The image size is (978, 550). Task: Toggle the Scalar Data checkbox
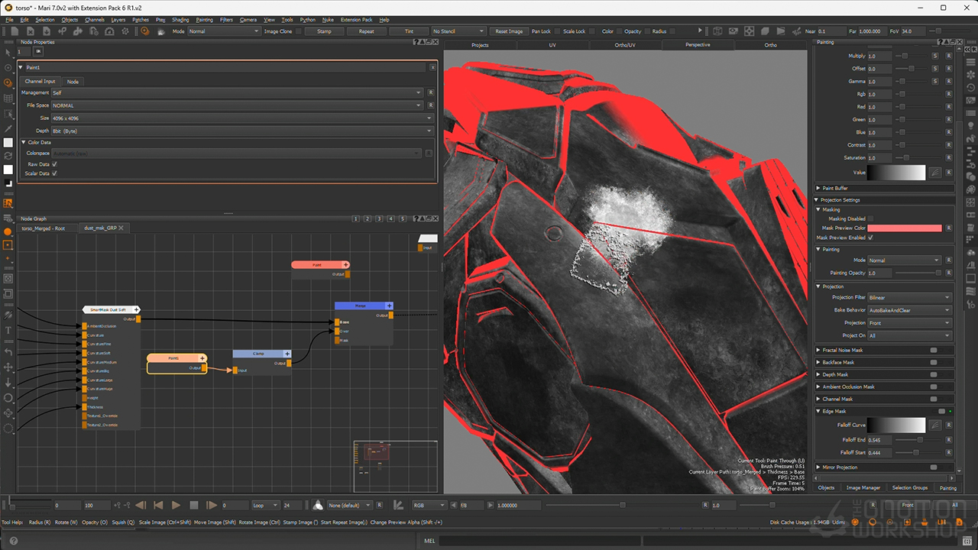click(x=54, y=173)
